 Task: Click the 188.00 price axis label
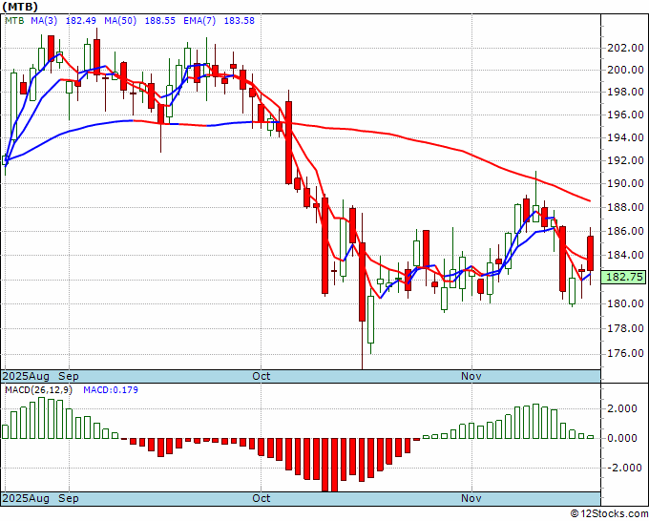[x=625, y=207]
